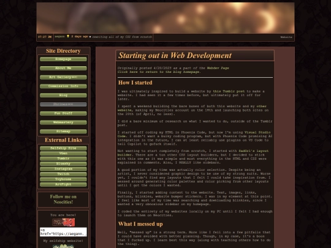
Task: Open the Tumblr external link
Action: (63, 159)
